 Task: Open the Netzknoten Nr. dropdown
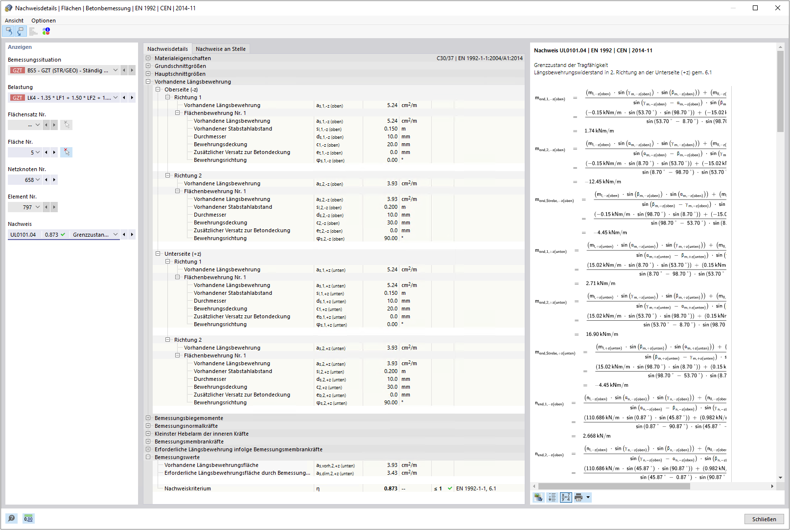coord(38,180)
